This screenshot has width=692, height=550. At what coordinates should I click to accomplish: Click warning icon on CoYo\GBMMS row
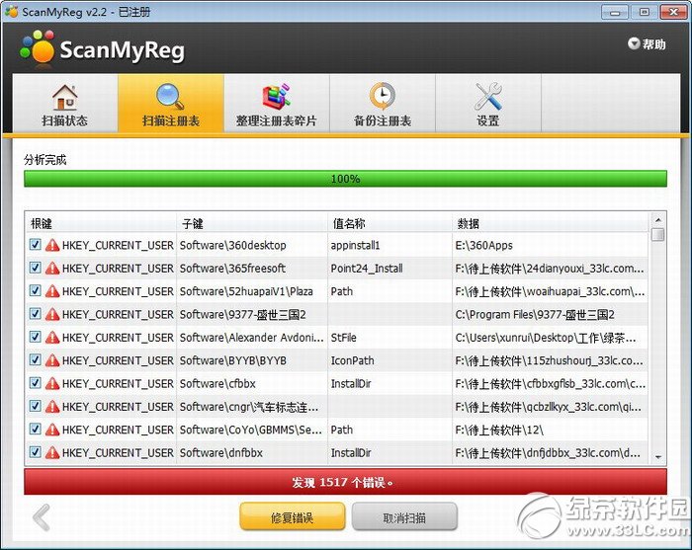point(52,430)
